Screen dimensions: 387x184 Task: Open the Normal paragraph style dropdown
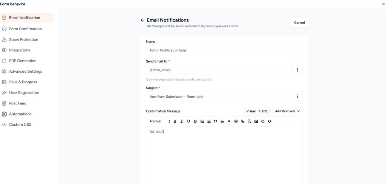pyautogui.click(x=160, y=122)
